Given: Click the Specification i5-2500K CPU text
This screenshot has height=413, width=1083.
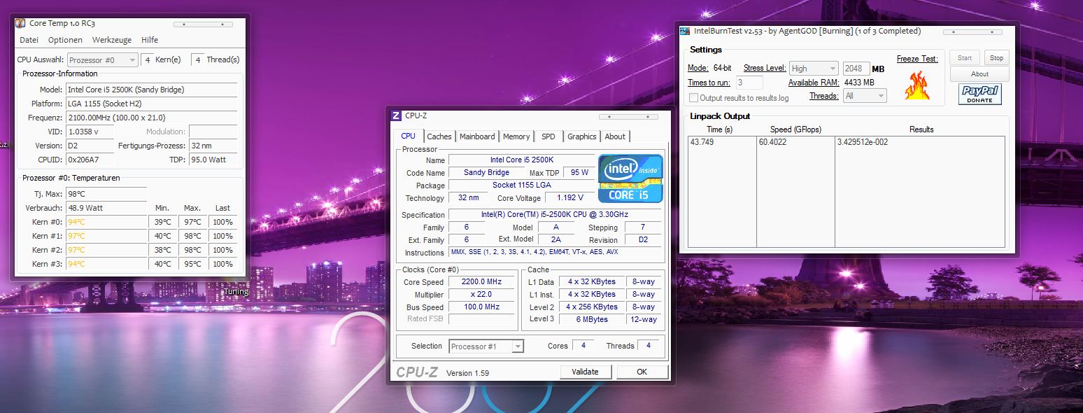Looking at the screenshot, I should (554, 215).
